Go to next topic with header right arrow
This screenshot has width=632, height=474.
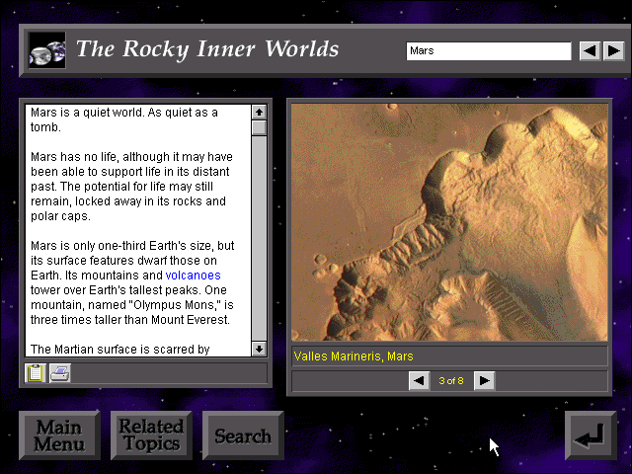[614, 51]
